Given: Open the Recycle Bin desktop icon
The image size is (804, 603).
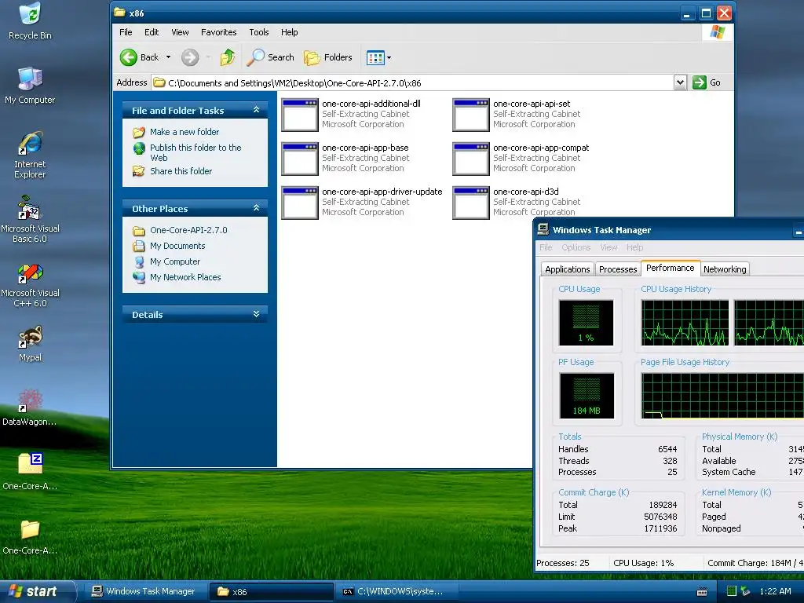Looking at the screenshot, I should (x=30, y=20).
